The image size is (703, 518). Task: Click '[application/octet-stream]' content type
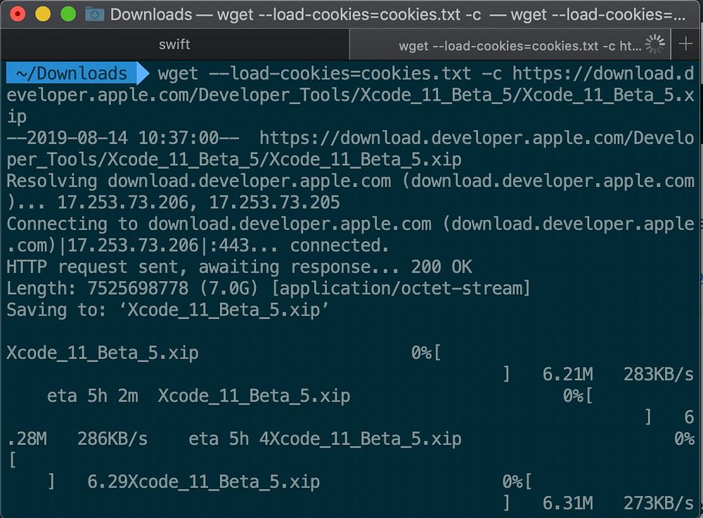pyautogui.click(x=401, y=288)
